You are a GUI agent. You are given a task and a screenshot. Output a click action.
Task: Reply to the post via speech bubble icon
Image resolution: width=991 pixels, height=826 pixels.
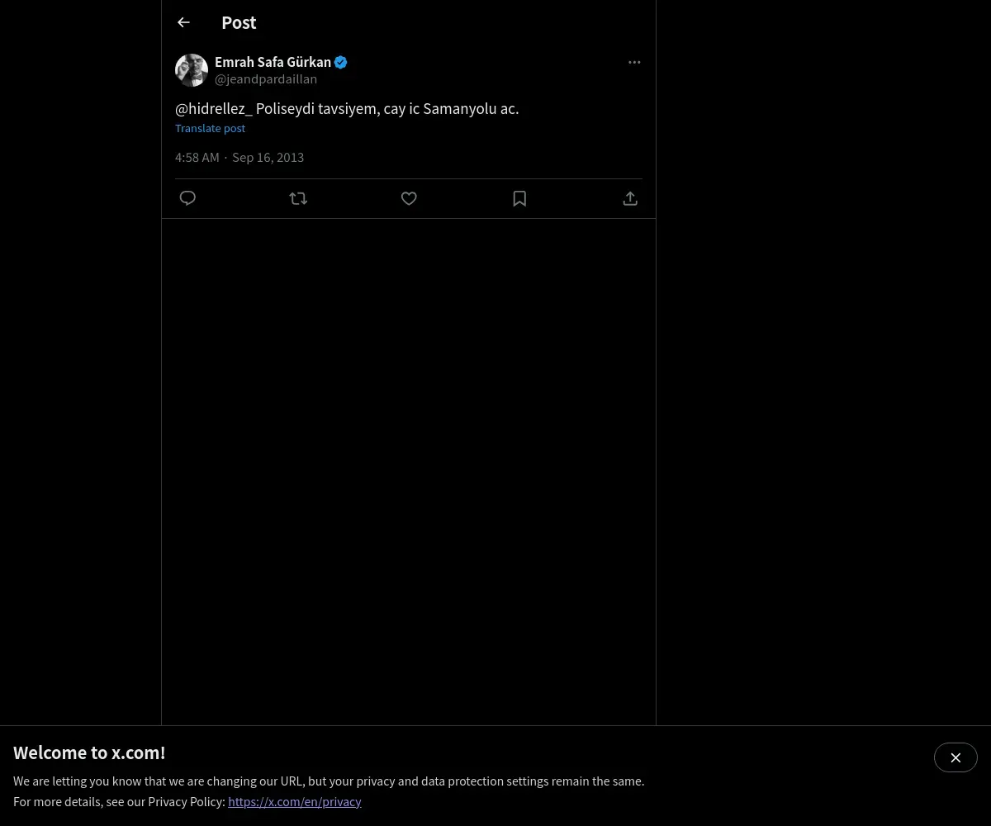(x=187, y=198)
